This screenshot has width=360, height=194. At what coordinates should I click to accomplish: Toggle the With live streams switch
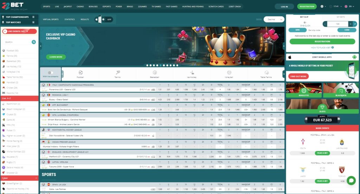[x=51, y=72]
